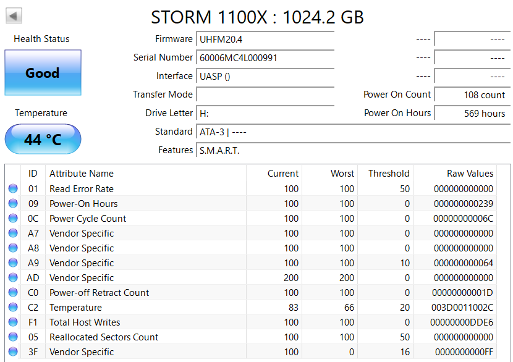Click raw value 00000000001D

pyautogui.click(x=462, y=292)
